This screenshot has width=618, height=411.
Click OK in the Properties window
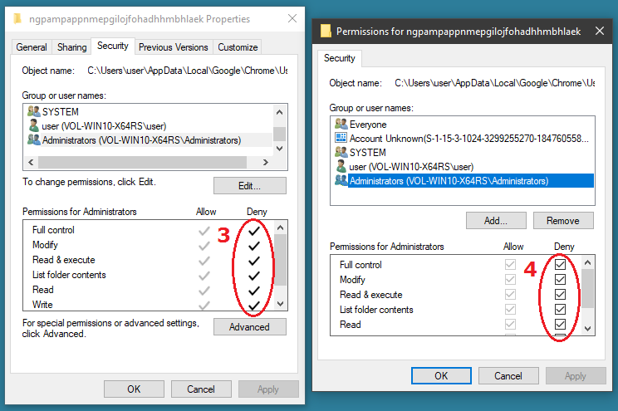(x=134, y=389)
